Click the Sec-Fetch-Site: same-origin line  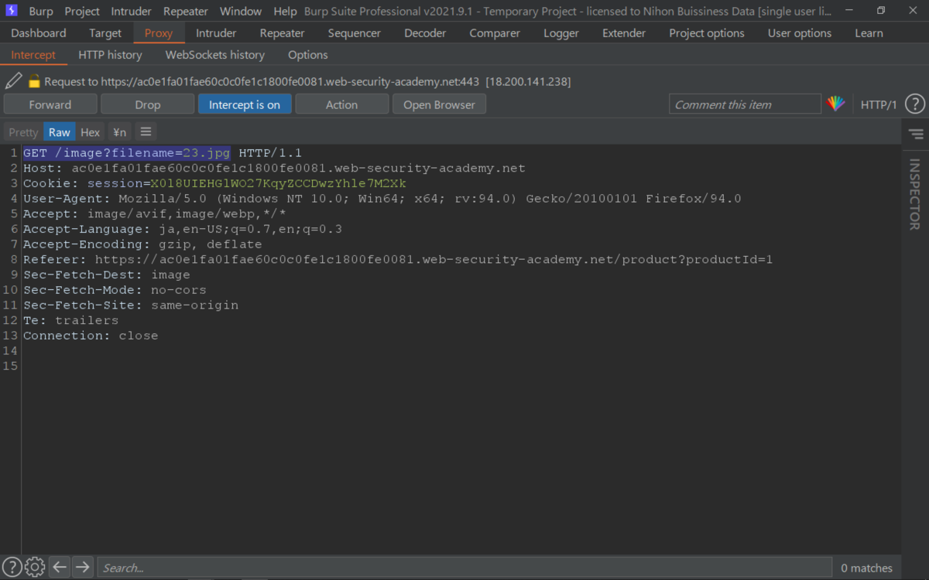(x=131, y=305)
